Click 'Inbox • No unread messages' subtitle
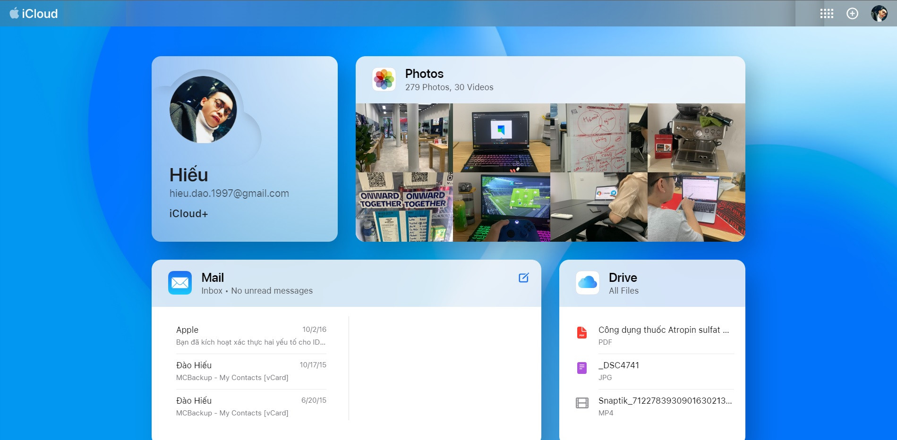 pos(257,291)
